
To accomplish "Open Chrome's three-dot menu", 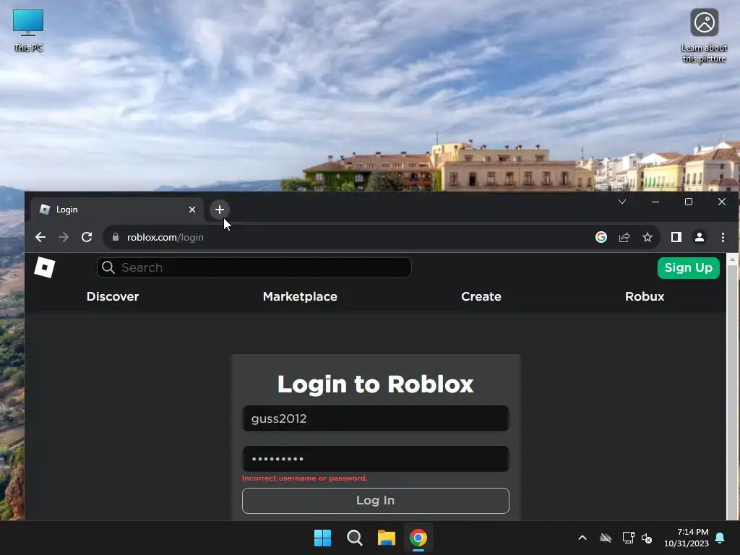I will [723, 237].
